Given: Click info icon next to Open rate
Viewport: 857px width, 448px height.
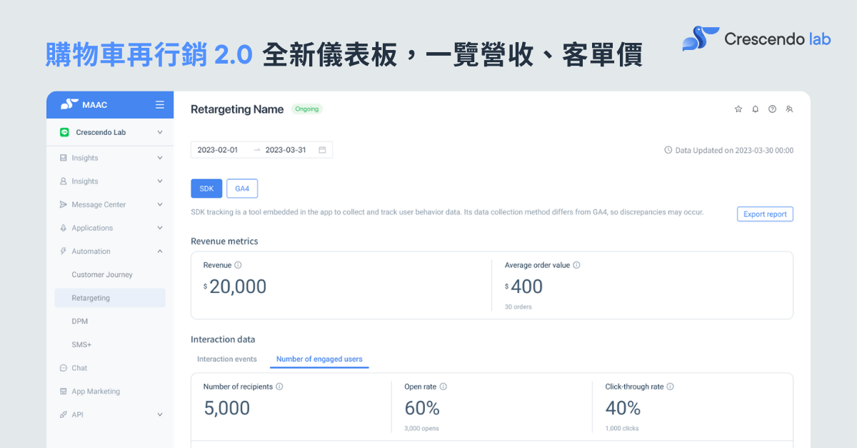Looking at the screenshot, I should (443, 387).
